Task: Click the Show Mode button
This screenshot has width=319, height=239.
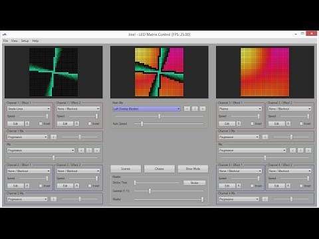Action: [193, 169]
